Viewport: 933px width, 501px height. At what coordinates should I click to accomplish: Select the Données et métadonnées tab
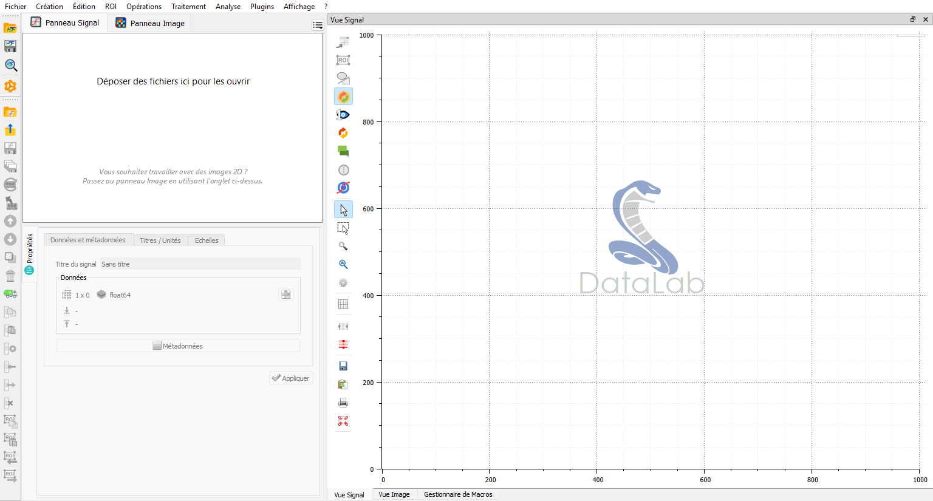[88, 240]
